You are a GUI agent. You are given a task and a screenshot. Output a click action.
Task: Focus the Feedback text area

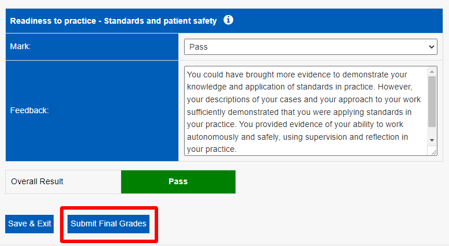tap(306, 111)
